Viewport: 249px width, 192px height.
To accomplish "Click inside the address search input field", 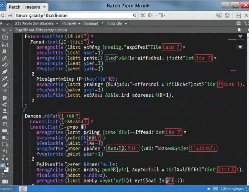I will coord(76,15).
